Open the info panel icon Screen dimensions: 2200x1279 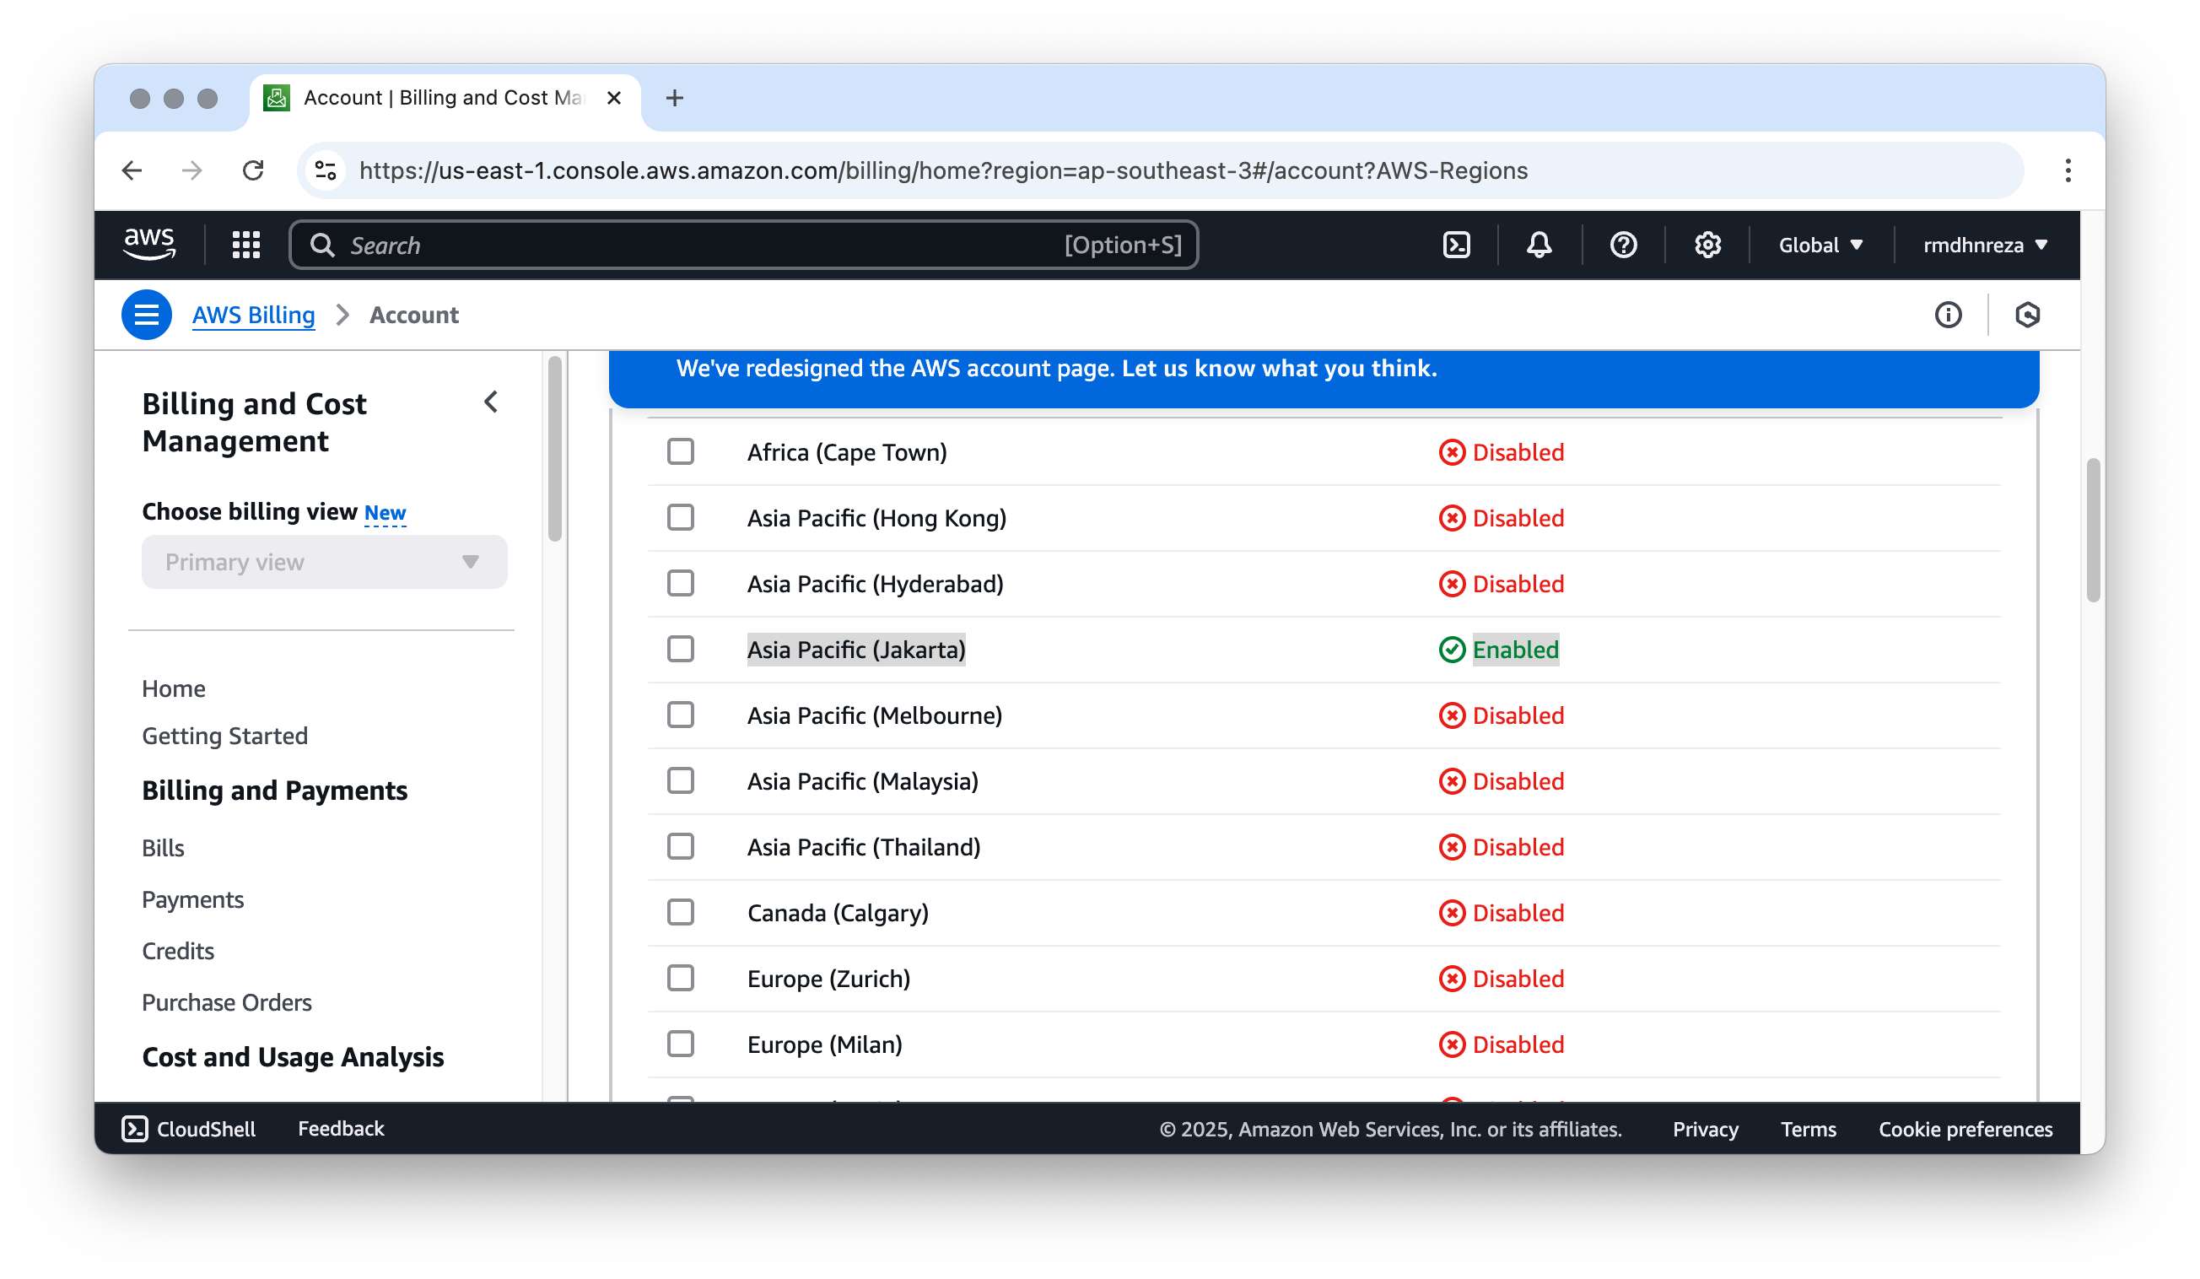1948,316
